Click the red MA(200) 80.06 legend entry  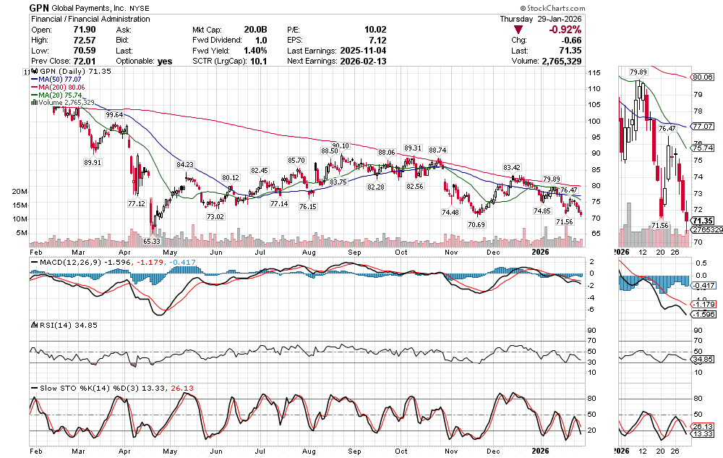[x=58, y=87]
